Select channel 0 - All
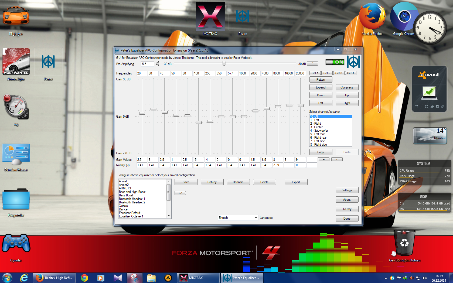This screenshot has width=453, height=283. pos(331,117)
